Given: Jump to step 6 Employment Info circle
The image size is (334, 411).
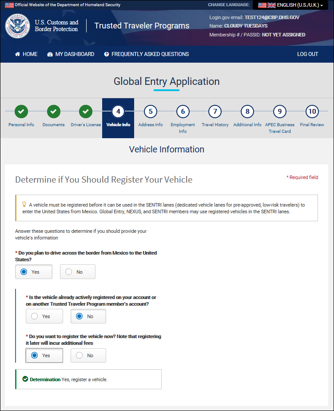Looking at the screenshot, I should tap(183, 111).
